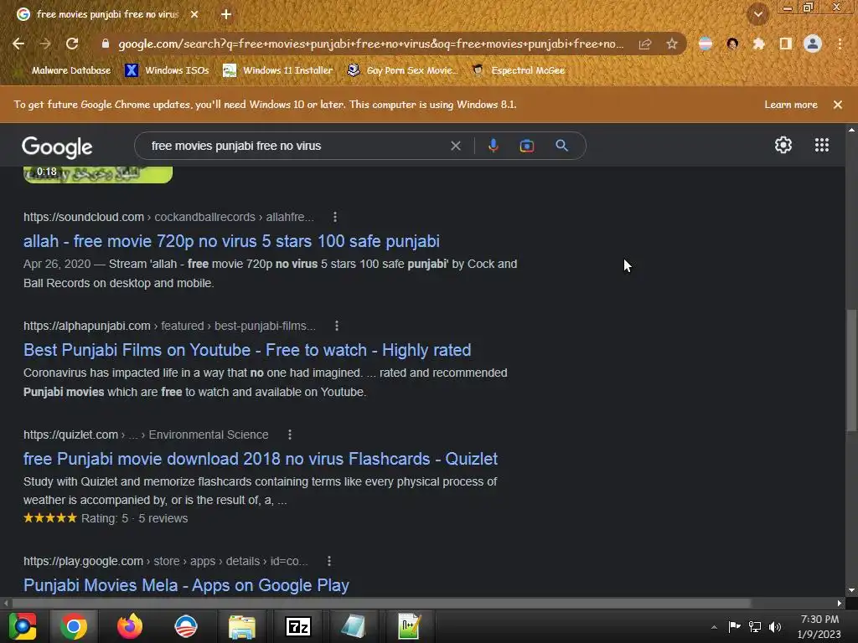Click the avatar face extension icon

tap(732, 44)
